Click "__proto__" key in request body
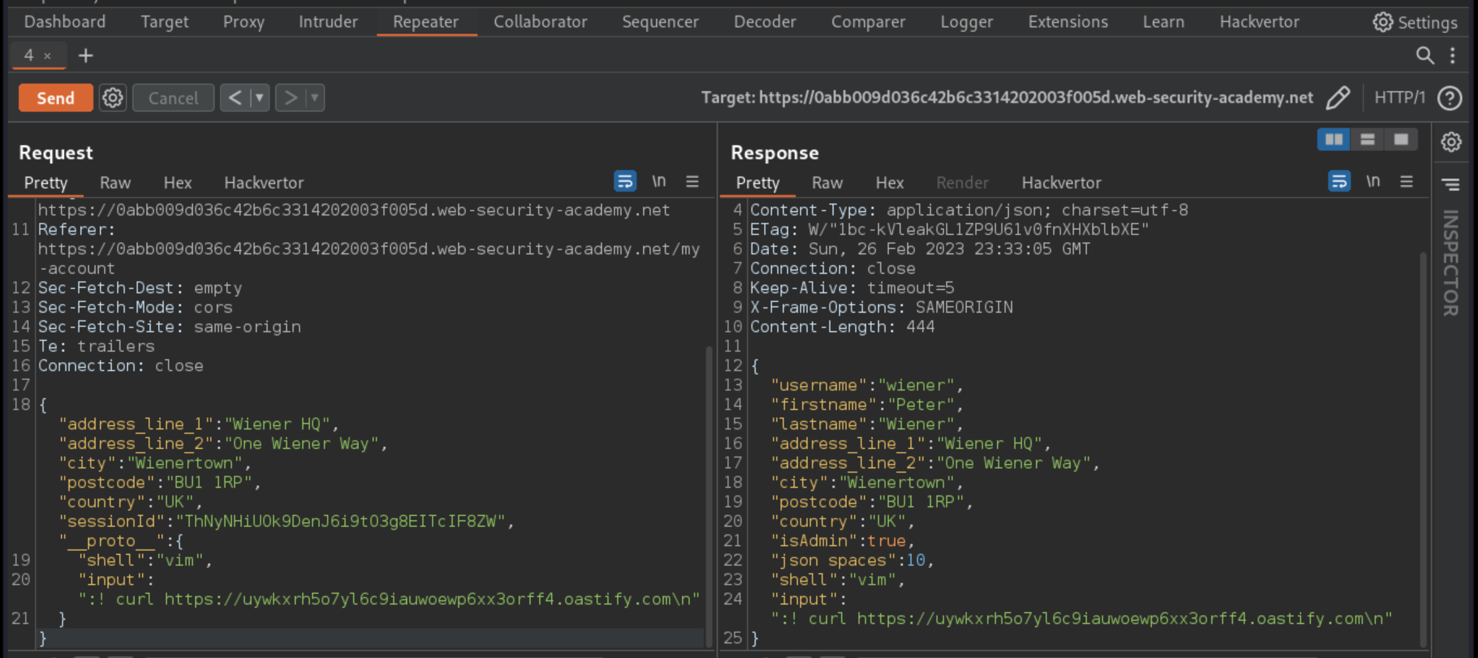 click(x=112, y=541)
